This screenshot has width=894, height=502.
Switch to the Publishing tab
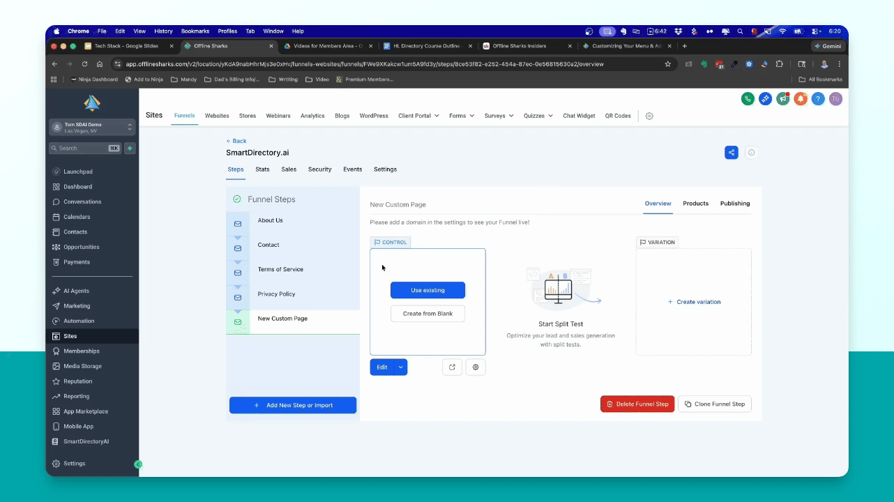point(735,204)
